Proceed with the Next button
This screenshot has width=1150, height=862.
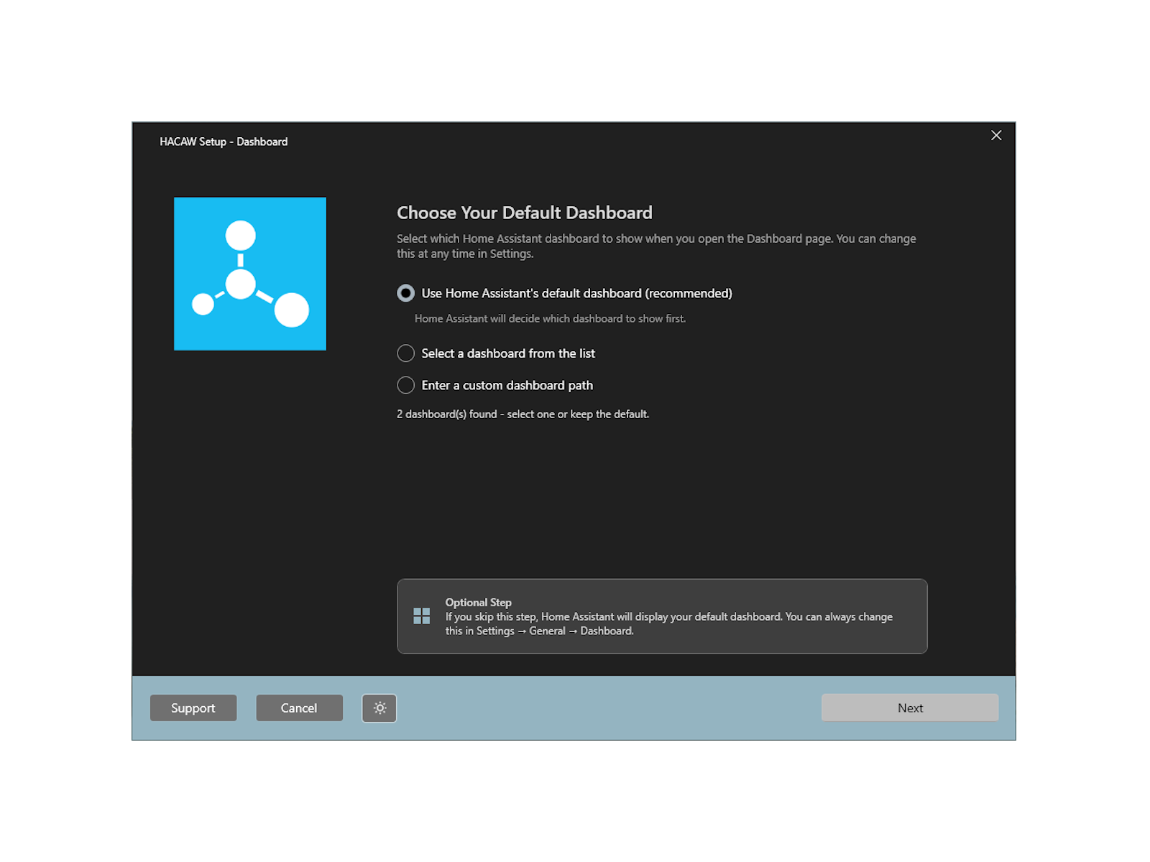tap(910, 708)
